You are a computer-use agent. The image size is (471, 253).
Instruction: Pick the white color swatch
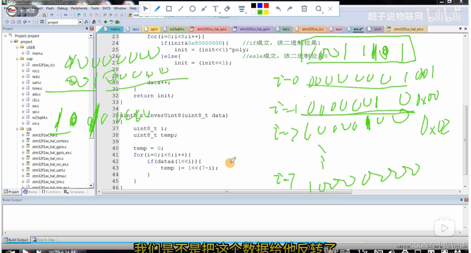click(x=253, y=12)
